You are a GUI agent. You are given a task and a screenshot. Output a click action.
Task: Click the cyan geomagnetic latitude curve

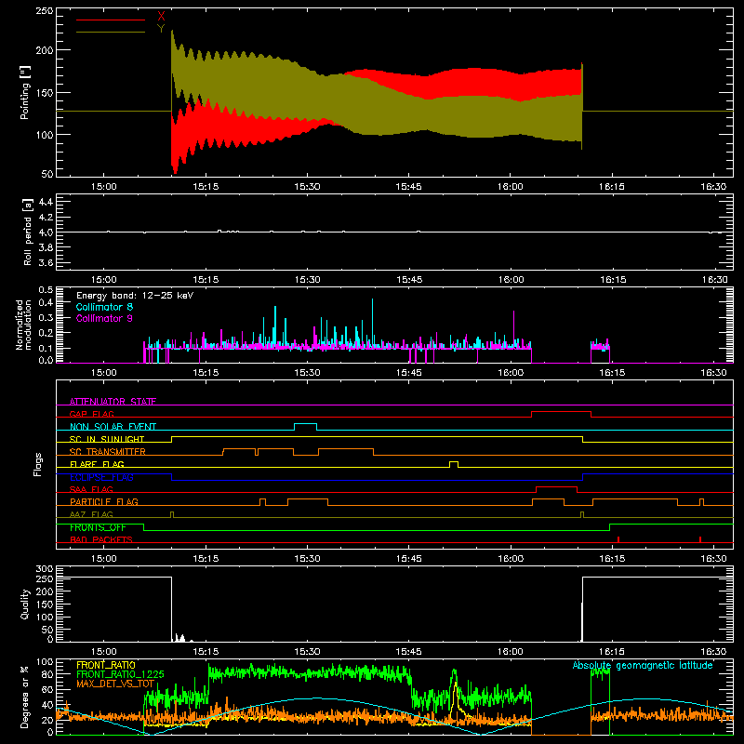(318, 698)
